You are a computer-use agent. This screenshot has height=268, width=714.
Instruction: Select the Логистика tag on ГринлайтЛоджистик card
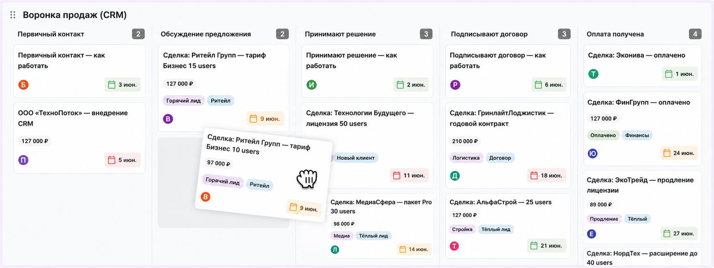tap(466, 158)
